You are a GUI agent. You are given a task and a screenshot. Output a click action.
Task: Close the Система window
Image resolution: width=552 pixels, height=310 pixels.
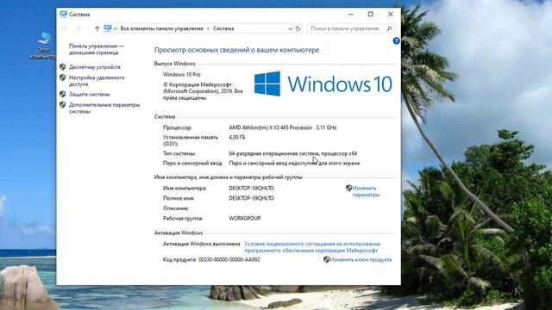coord(391,14)
